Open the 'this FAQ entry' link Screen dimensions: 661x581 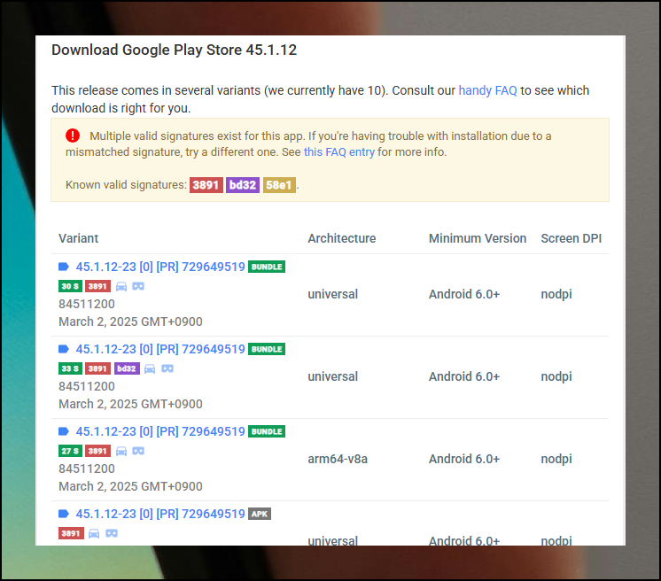pyautogui.click(x=339, y=151)
